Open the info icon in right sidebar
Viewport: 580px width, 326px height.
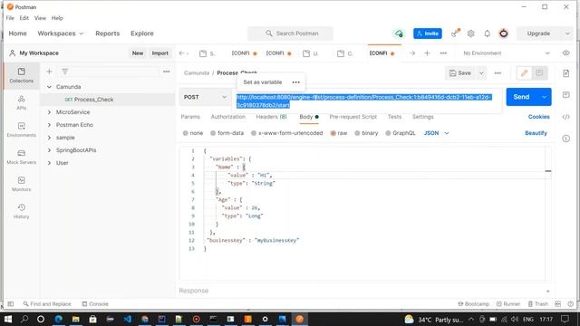point(565,139)
